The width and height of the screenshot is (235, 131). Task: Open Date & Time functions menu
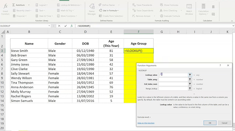click(x=44, y=16)
